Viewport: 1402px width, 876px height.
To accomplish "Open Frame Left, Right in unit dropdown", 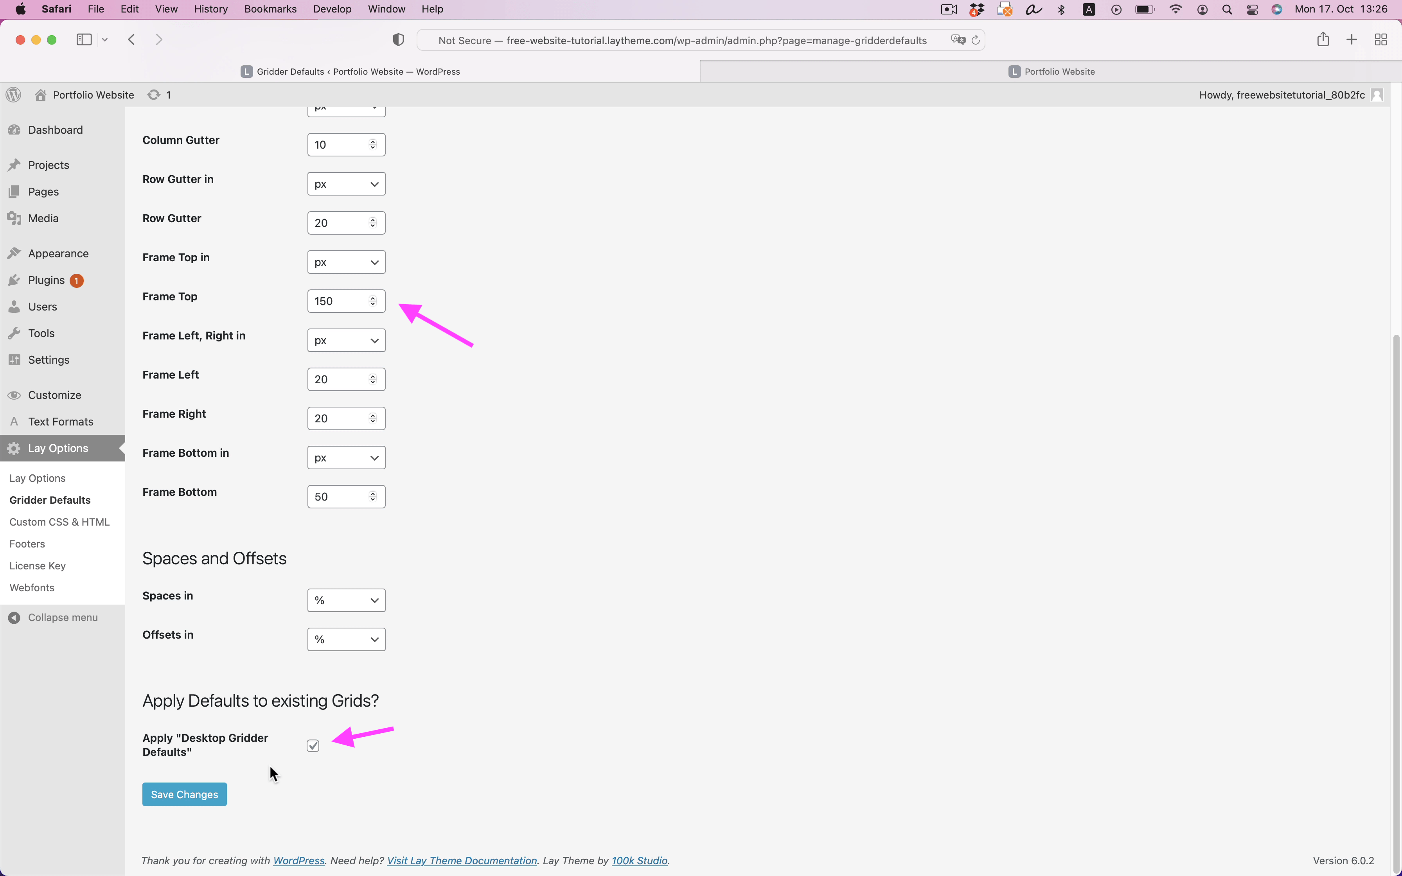I will coord(347,341).
